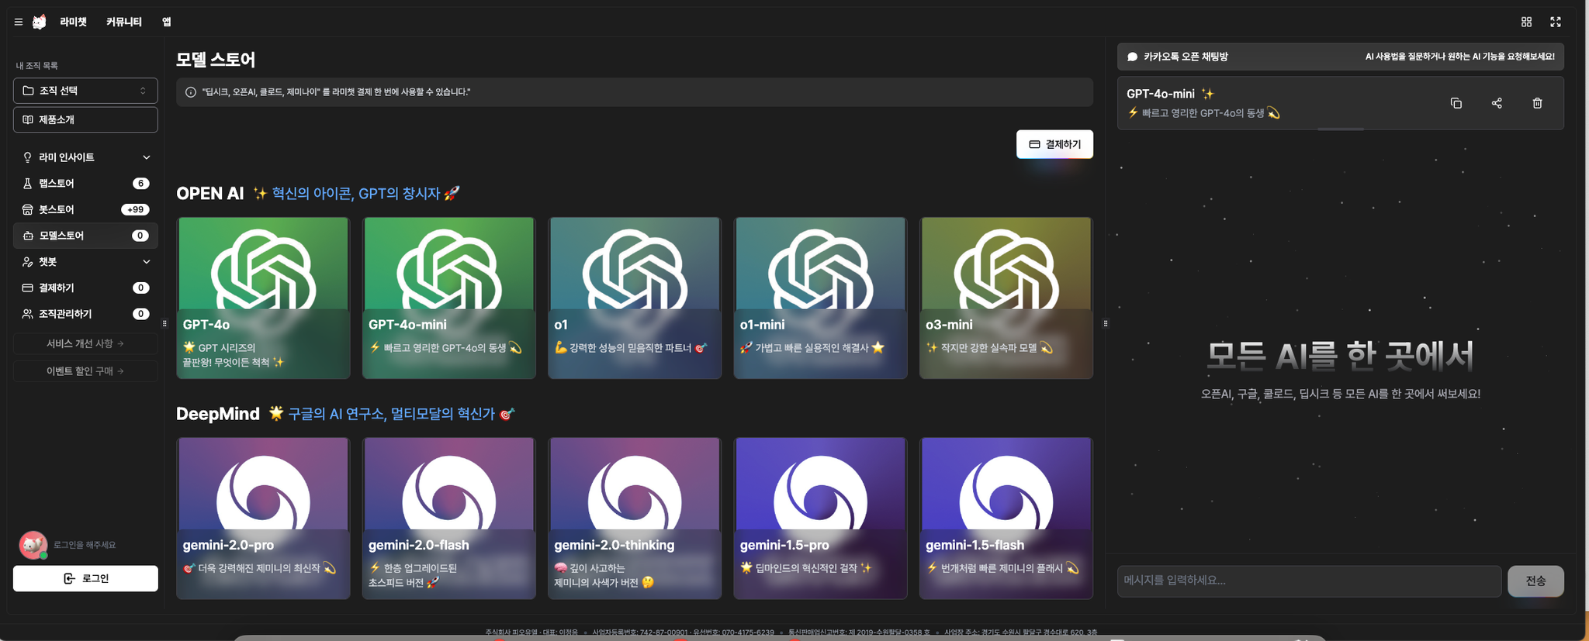Viewport: 1589px width, 641px height.
Task: Select the GPT-4o model card
Action: [x=263, y=298]
